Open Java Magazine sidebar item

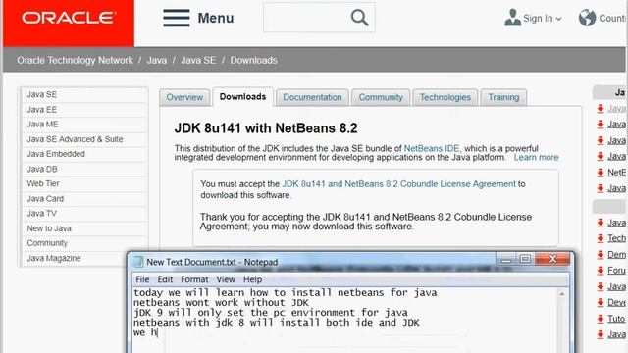coord(75,258)
